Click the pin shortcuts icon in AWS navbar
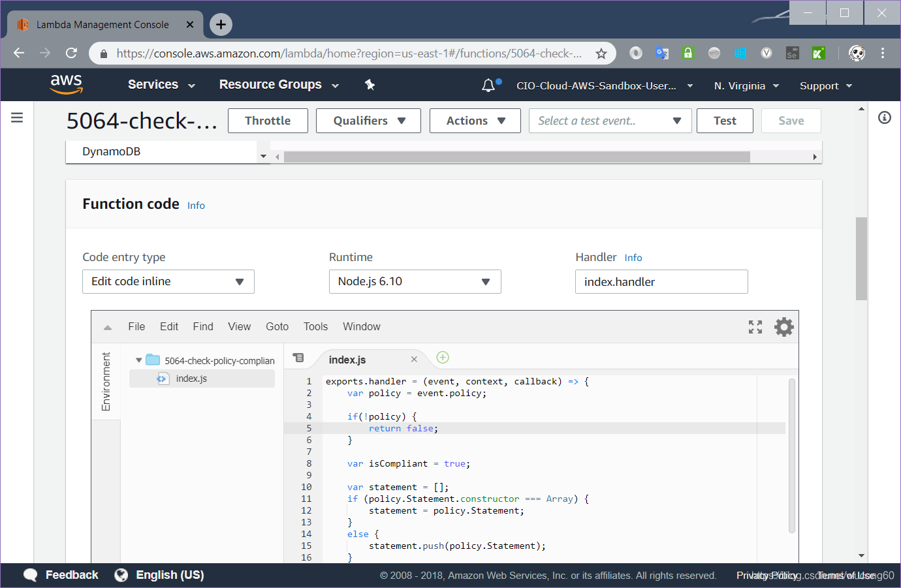The height and width of the screenshot is (588, 901). coord(370,85)
